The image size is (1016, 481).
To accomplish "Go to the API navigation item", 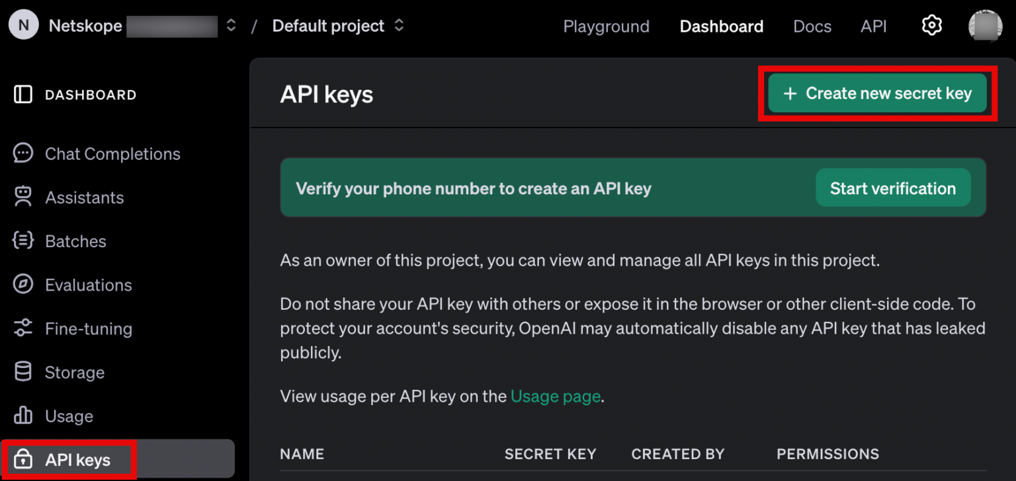I will pyautogui.click(x=873, y=26).
